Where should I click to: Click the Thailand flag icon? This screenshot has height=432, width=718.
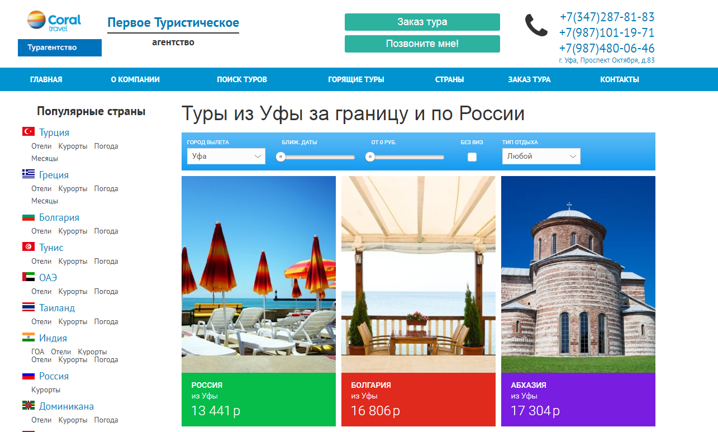[28, 307]
